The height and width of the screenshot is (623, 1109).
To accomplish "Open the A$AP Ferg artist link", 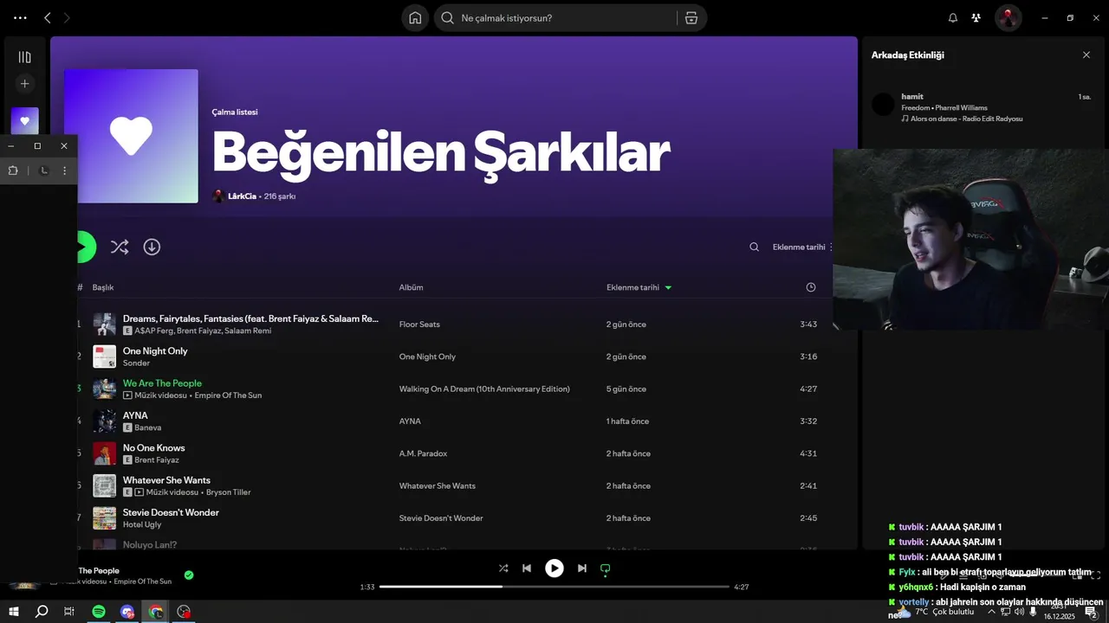I will click(x=153, y=331).
